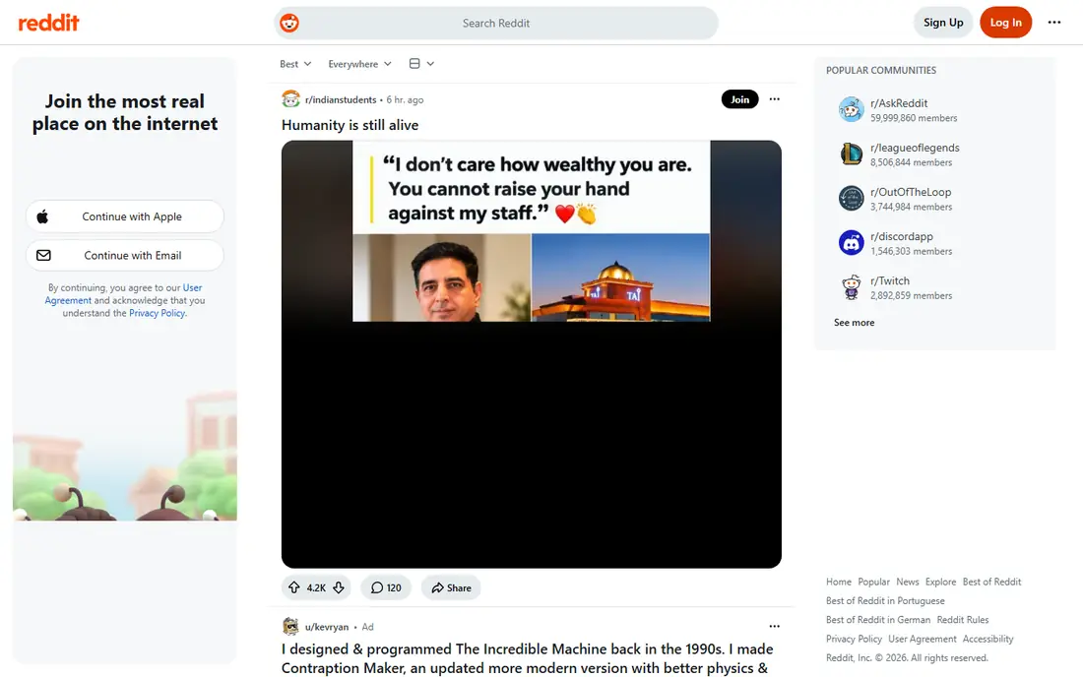Click the r/Twitch community icon

851,287
